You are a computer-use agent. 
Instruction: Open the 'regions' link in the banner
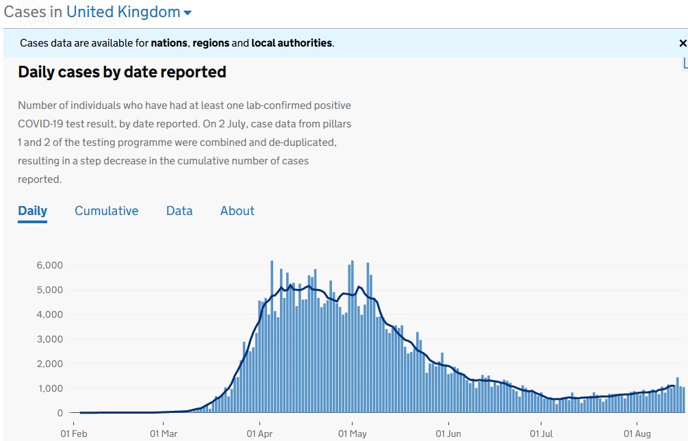pos(211,43)
